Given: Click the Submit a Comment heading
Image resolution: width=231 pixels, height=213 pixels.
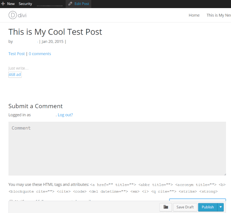Looking at the screenshot, I should [x=35, y=106].
